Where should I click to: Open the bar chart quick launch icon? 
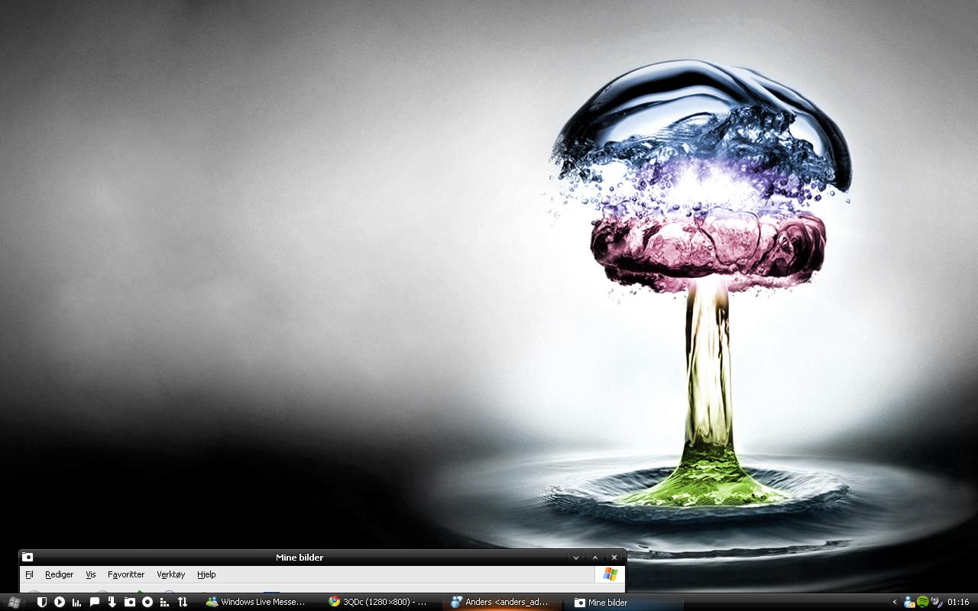[77, 602]
